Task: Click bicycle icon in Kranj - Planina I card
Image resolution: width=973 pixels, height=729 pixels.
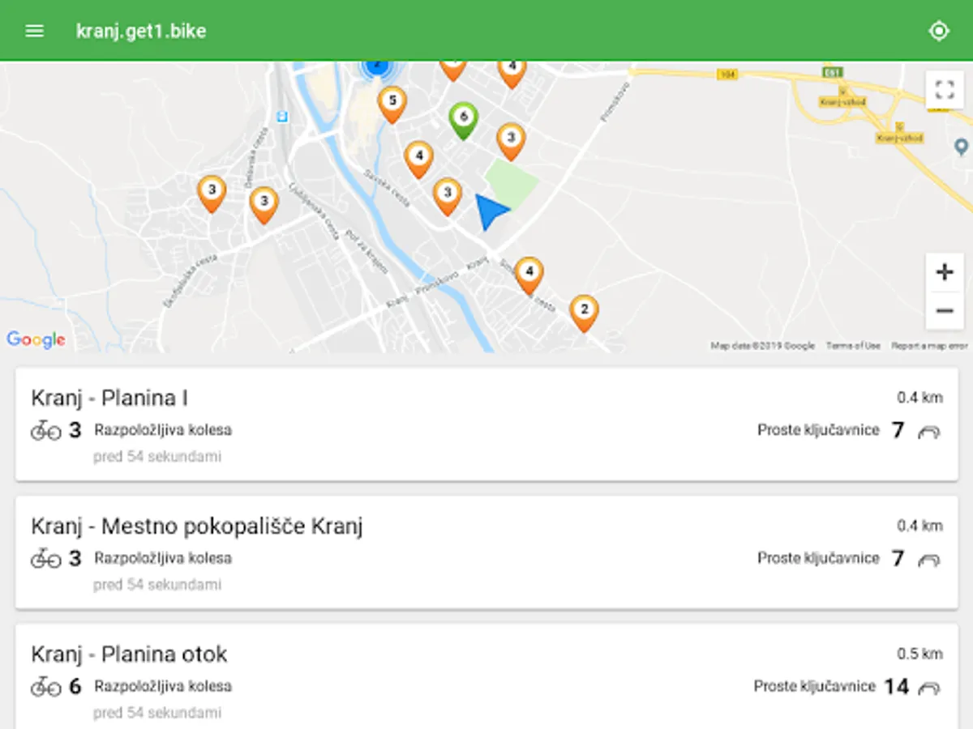Action: [x=46, y=431]
